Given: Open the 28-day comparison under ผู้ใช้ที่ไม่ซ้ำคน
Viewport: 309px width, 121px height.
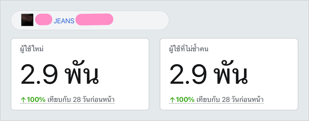Looking at the screenshot, I should tap(230, 100).
